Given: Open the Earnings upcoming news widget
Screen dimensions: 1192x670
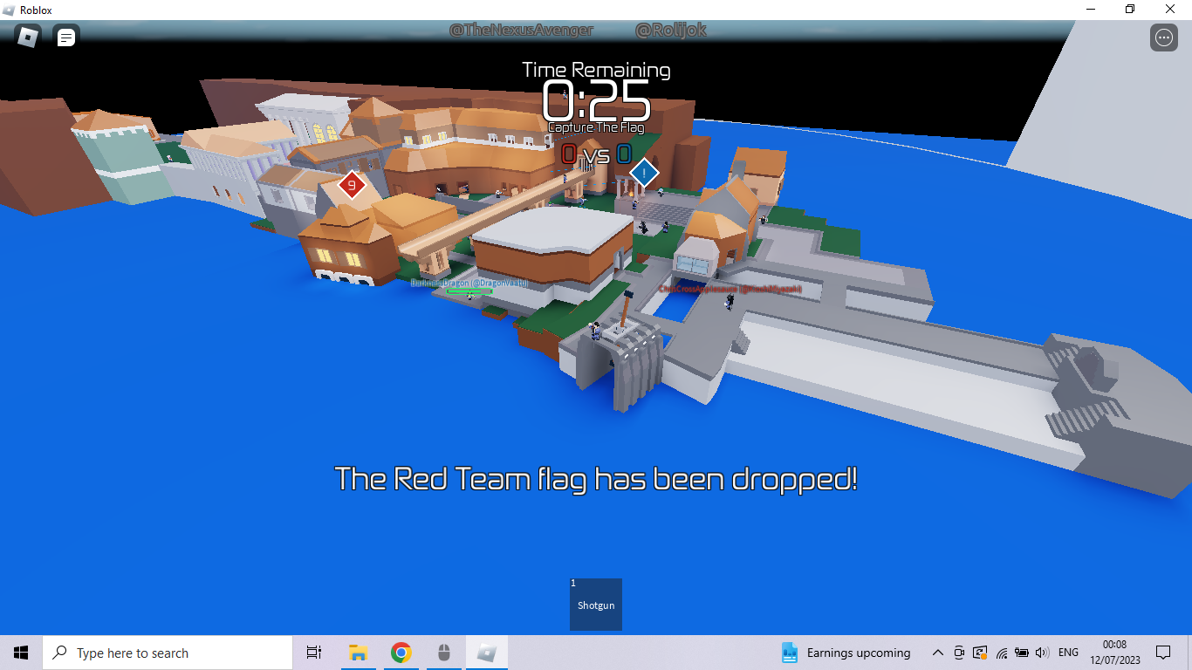Looking at the screenshot, I should click(x=846, y=653).
